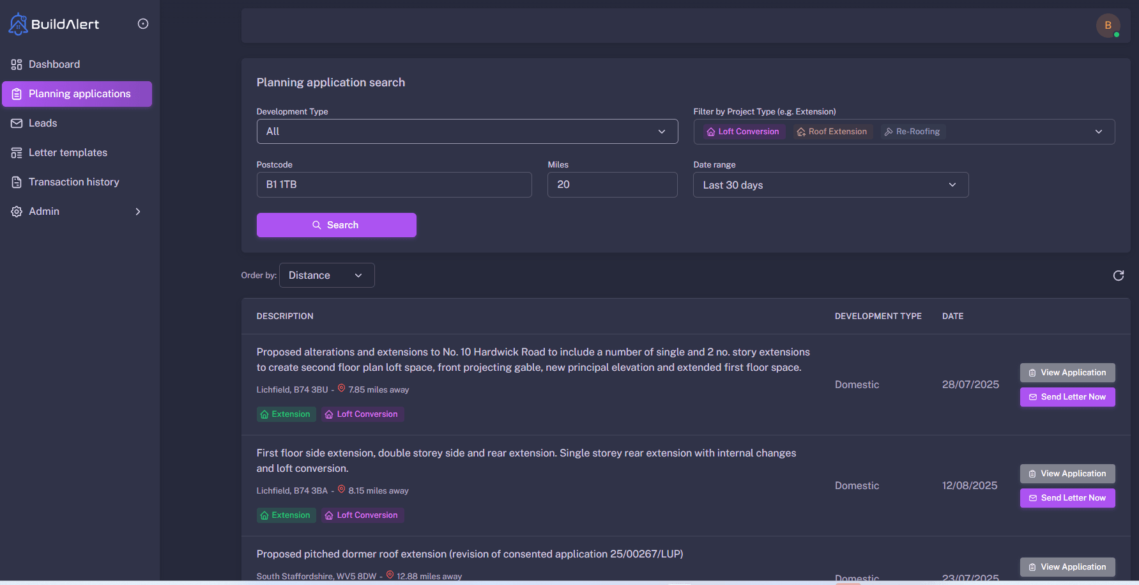Click the Admin gear icon
Image resolution: width=1139 pixels, height=585 pixels.
tap(16, 211)
